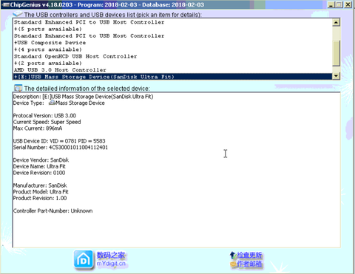Image resolution: width=355 pixels, height=274 pixels.
Task: Maximize the ChipGenius window
Action: 339,4
